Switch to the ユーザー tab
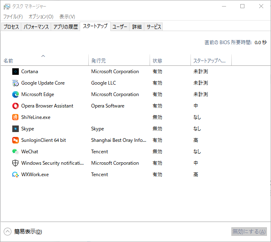 pyautogui.click(x=120, y=27)
